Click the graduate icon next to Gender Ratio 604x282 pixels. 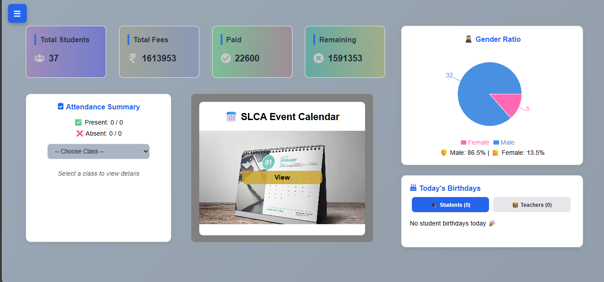tap(468, 39)
